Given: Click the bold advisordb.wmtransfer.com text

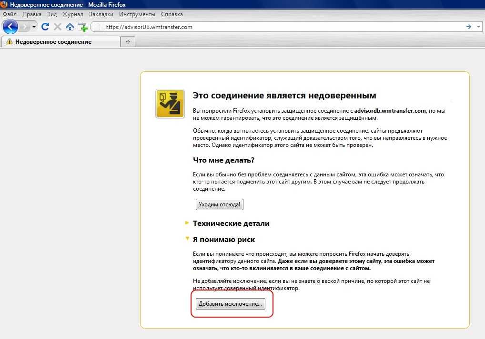Looking at the screenshot, I should (x=390, y=111).
